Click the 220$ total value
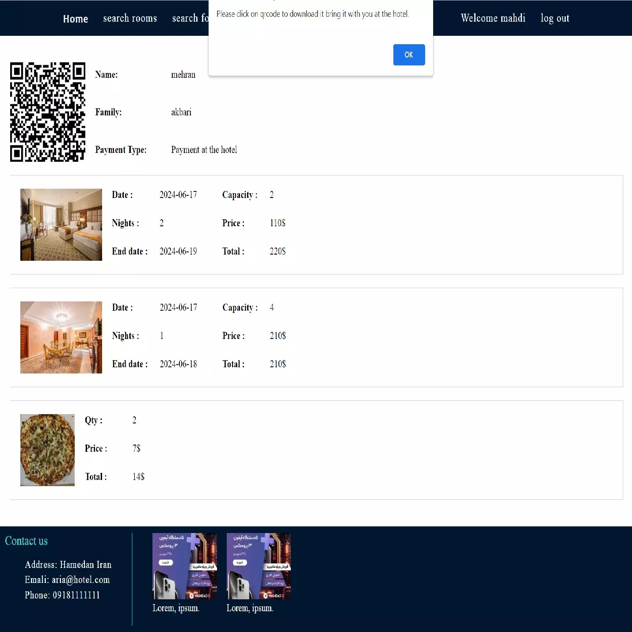The image size is (632, 632). 278,251
